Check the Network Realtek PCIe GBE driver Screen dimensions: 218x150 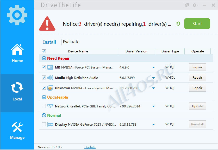click(44, 106)
